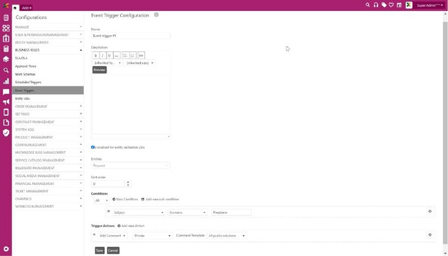Open the Contains operator dropdown

(187, 212)
